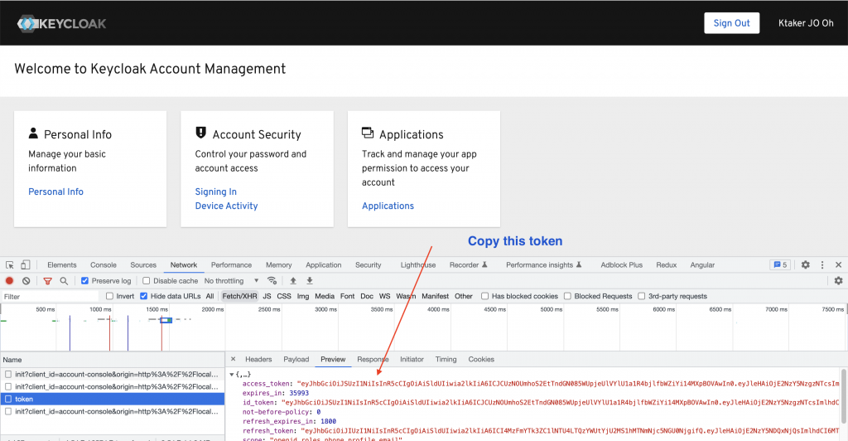Screen dimensions: 848x441
Task: Click the selected range in timeline overview
Action: click(x=166, y=320)
